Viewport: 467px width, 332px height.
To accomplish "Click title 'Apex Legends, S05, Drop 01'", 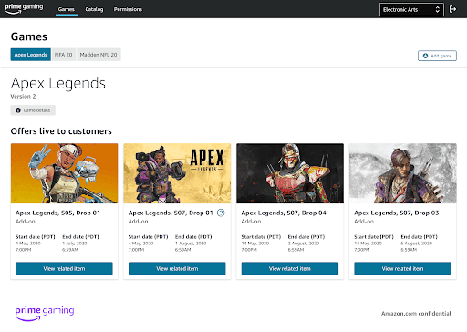I will point(58,213).
